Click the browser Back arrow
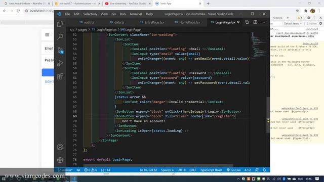Image resolution: width=324 pixels, height=182 pixels. point(5,11)
